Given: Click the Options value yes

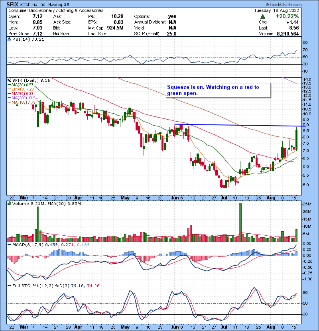Looking at the screenshot, I should tap(172, 16).
